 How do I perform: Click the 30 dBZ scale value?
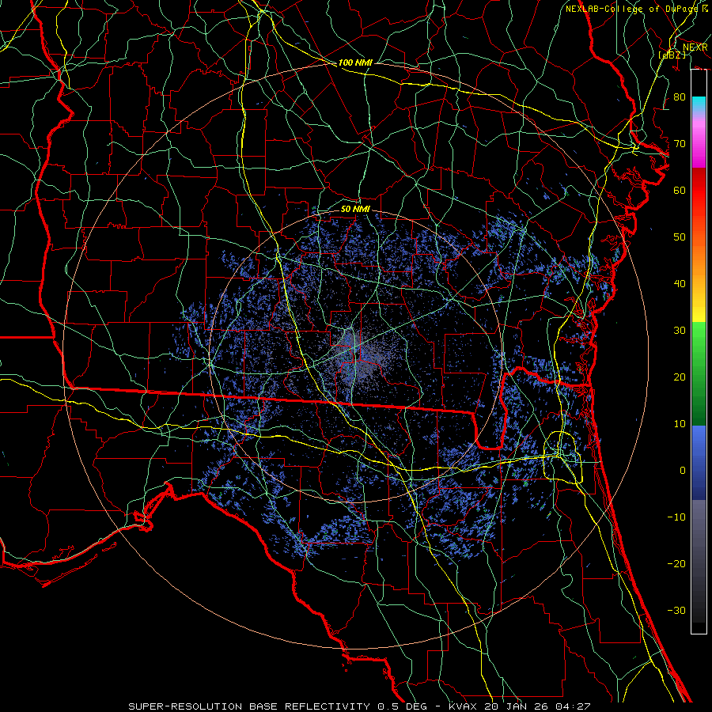(x=680, y=331)
